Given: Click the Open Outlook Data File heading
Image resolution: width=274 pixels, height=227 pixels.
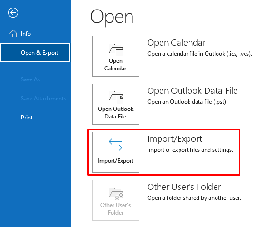Looking at the screenshot, I should pyautogui.click(x=192, y=91).
